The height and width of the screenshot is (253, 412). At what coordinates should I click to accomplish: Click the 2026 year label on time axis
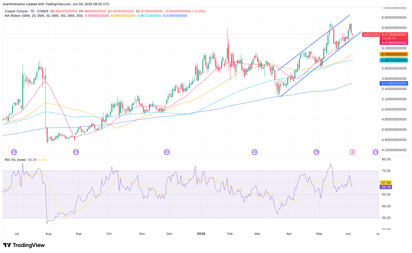[x=201, y=234]
